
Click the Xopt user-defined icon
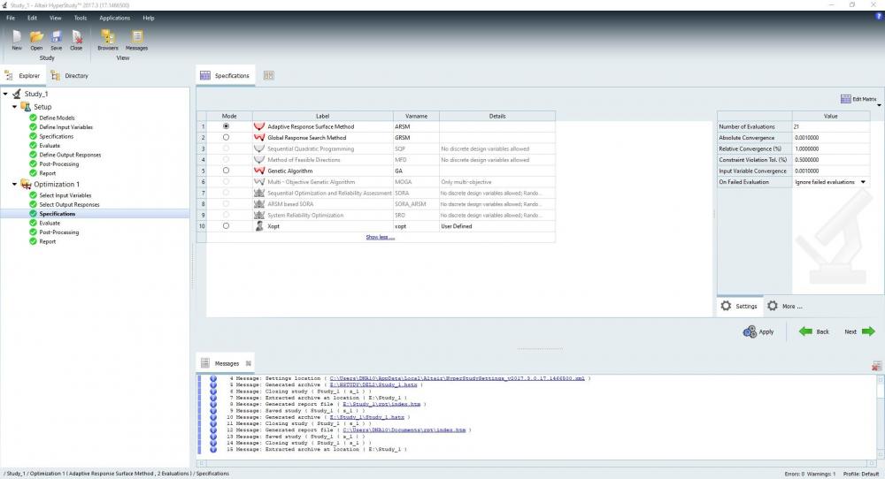[x=259, y=226]
